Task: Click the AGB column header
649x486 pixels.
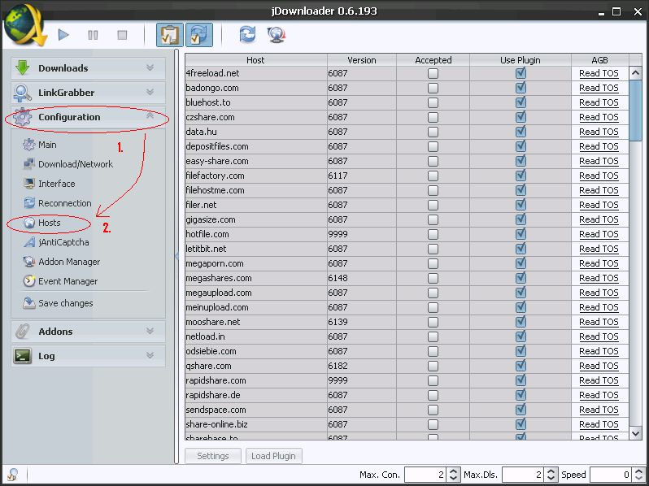Action: [599, 60]
